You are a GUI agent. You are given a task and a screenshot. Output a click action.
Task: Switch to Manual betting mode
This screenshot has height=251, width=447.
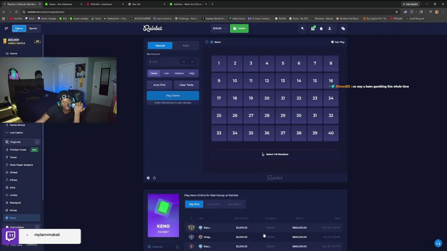(x=160, y=46)
